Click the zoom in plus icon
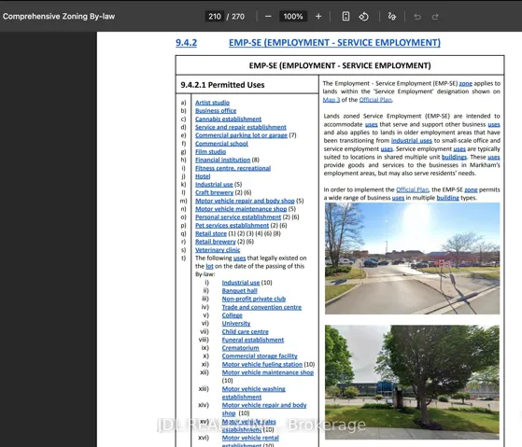Screen dimensions: 522x447 pyautogui.click(x=318, y=16)
